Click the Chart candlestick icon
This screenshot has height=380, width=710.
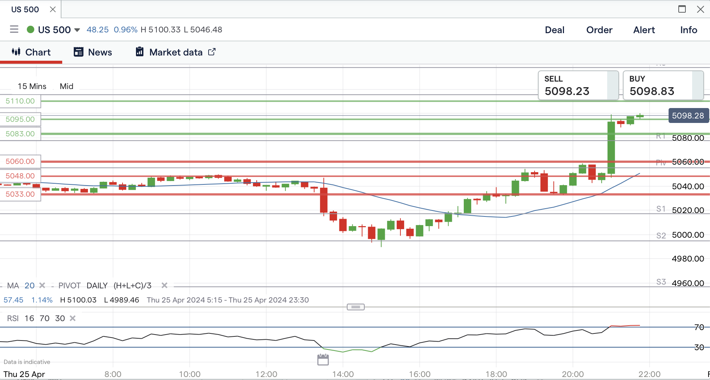pos(16,52)
